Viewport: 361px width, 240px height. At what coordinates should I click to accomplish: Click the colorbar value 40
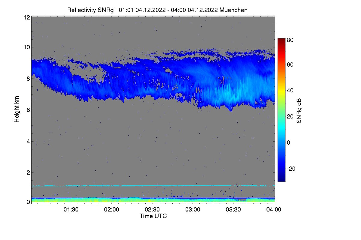click(290, 91)
